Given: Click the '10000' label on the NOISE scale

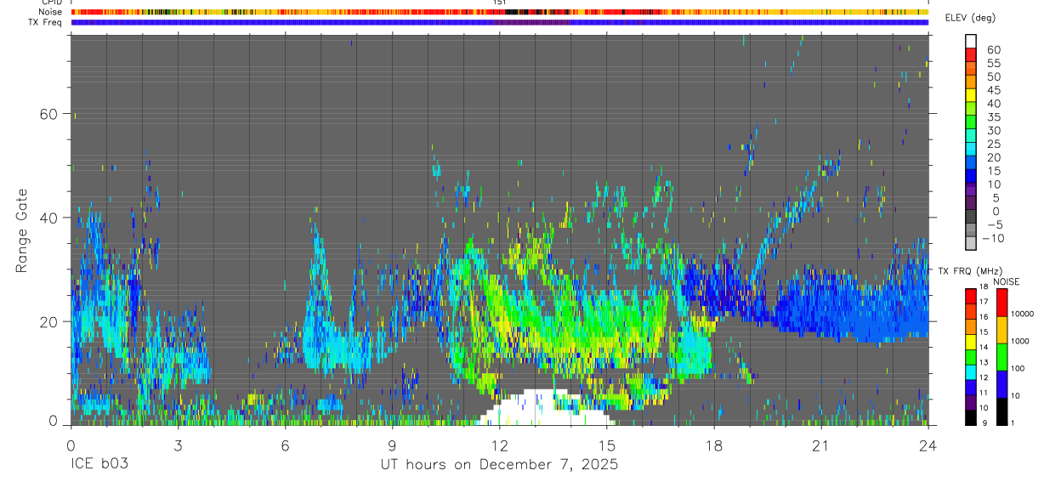Looking at the screenshot, I should (x=1021, y=314).
